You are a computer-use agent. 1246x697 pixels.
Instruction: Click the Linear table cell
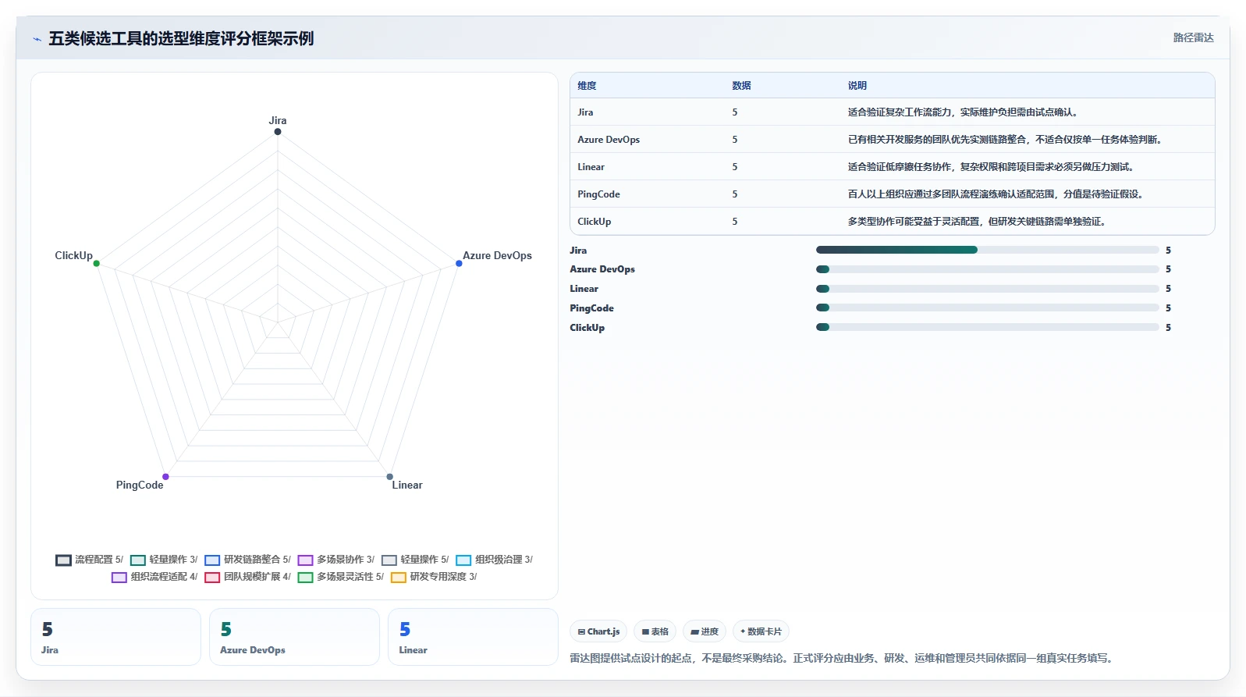[x=591, y=167]
